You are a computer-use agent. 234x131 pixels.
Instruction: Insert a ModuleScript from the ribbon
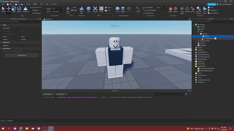tap(213, 13)
